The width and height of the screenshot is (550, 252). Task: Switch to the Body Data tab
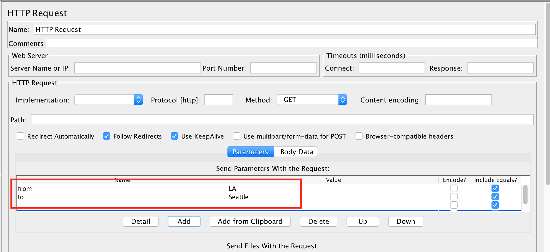tap(296, 152)
